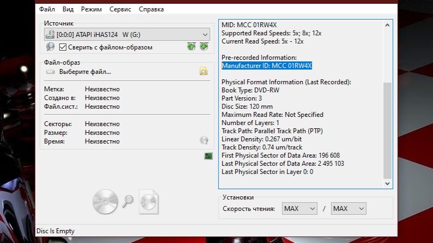Open the first MAX read speed dropdown
Image resolution: width=433 pixels, height=243 pixels.
tap(300, 209)
